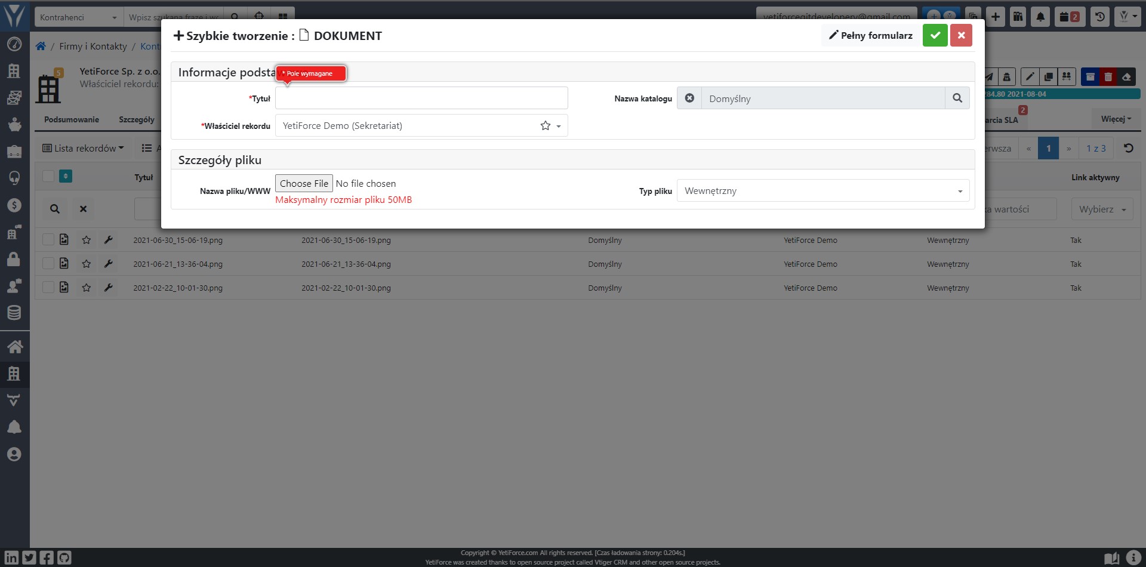Select checkbox for 2021-06-21_13-36-04.png row

point(48,263)
